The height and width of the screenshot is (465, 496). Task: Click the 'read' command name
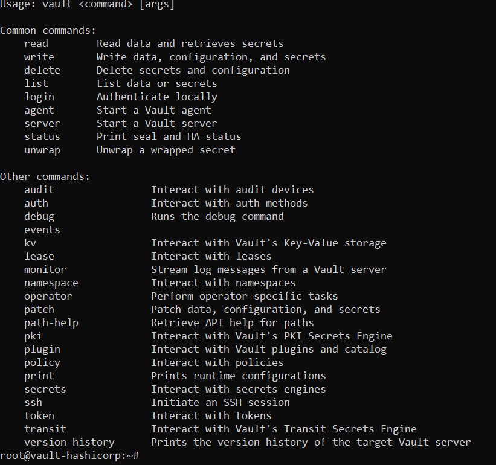pos(36,43)
